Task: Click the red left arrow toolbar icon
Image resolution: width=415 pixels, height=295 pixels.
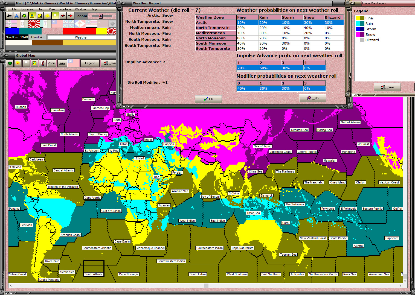Action: click(63, 16)
